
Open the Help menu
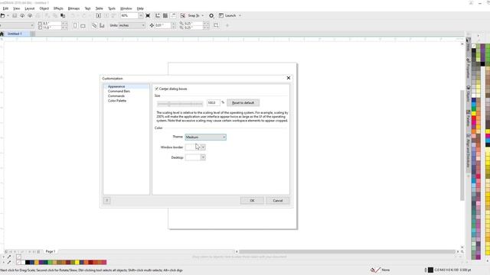140,8
